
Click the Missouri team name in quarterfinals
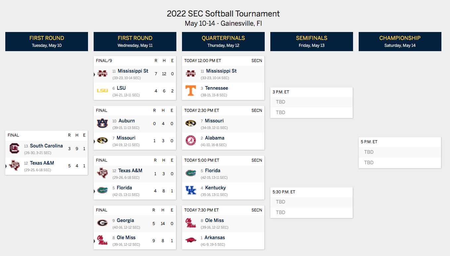coord(214,121)
